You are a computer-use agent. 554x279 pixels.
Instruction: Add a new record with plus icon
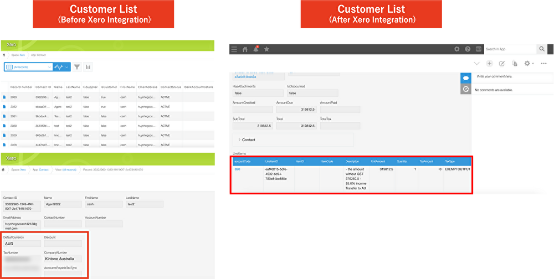(489, 64)
